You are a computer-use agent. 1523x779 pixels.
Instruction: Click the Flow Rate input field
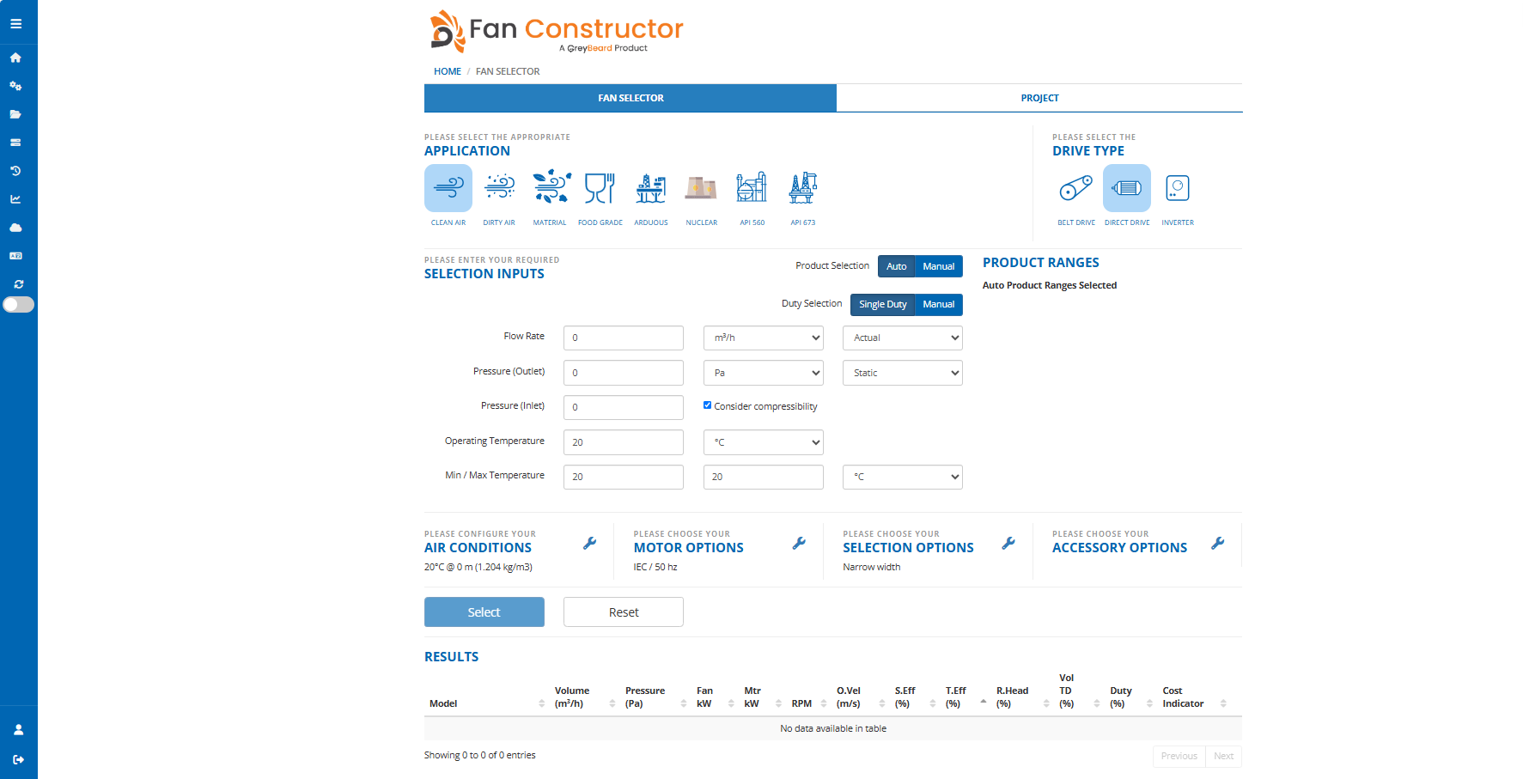(x=624, y=338)
